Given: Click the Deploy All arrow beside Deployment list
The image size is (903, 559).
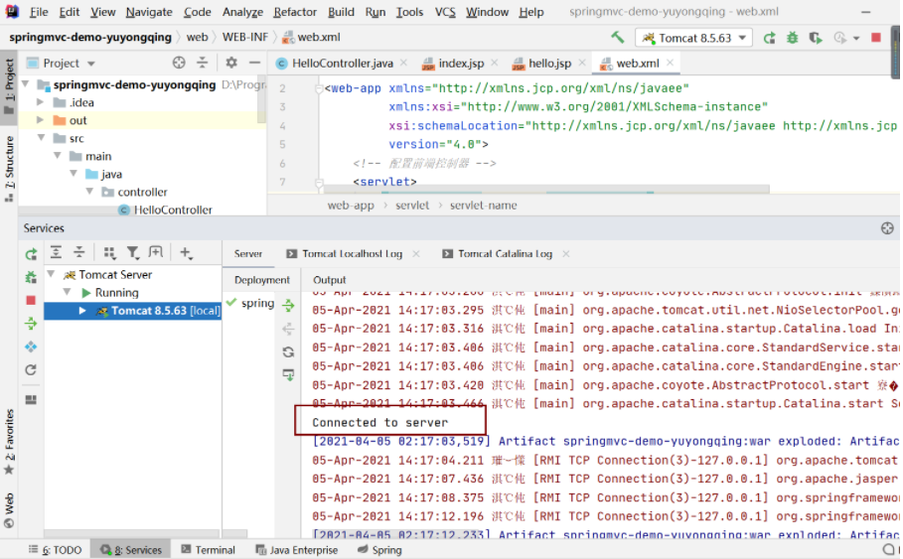Looking at the screenshot, I should 288,306.
